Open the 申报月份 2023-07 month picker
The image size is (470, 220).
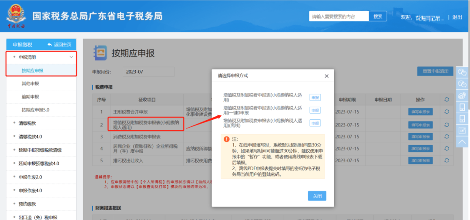click(148, 72)
